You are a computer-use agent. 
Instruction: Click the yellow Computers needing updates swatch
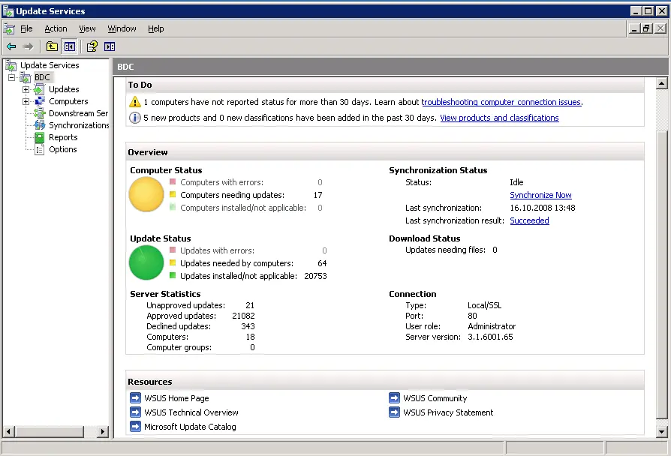(173, 195)
